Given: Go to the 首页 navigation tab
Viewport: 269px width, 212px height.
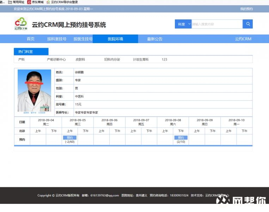Looking at the screenshot, I should click(x=31, y=39).
